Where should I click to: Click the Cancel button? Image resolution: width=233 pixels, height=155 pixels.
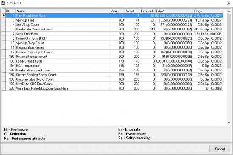click(219, 149)
